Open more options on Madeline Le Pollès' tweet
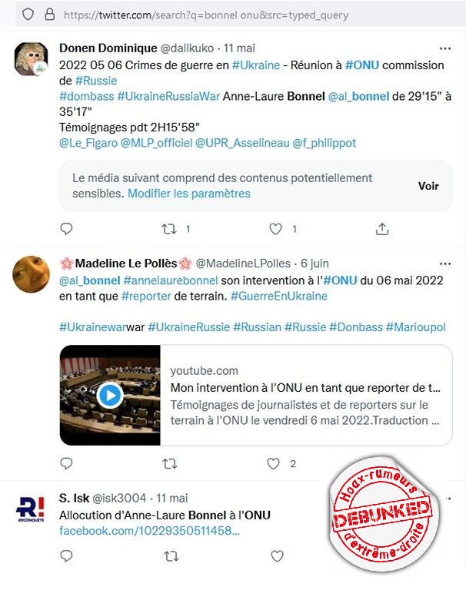The width and height of the screenshot is (466, 590). click(445, 264)
